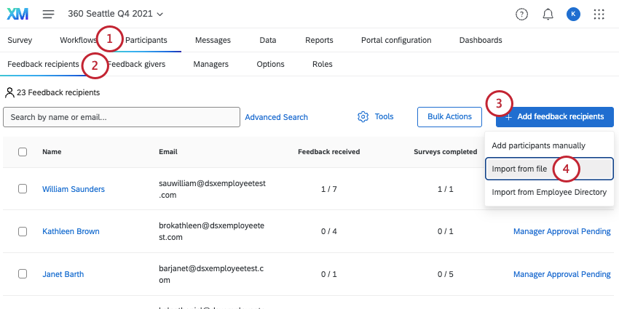
Task: Click the barjanet@dsxemployeetest.com email cell
Action: tap(211, 274)
